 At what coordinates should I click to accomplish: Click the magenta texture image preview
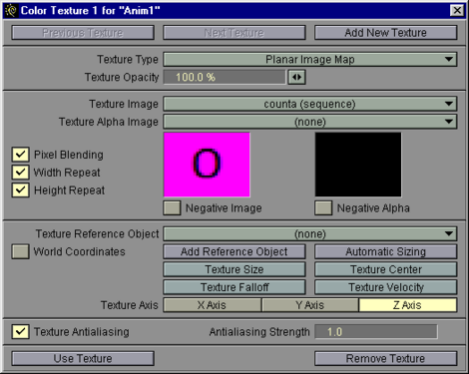click(207, 165)
